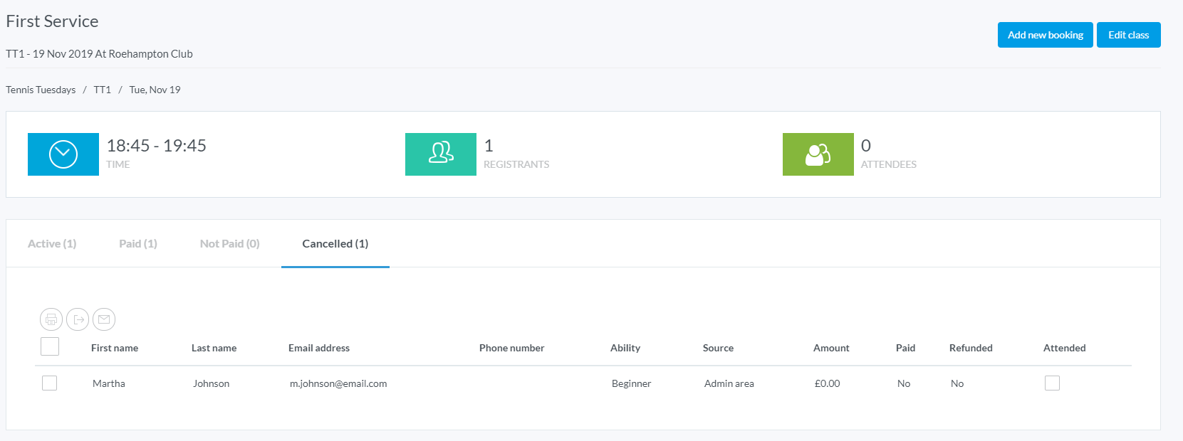Click the m.johnson@email.com email address
The height and width of the screenshot is (441, 1183).
click(x=338, y=383)
